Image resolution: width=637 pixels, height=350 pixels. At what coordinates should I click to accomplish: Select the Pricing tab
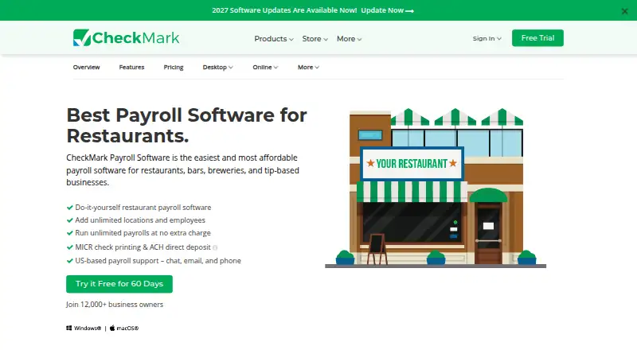pyautogui.click(x=174, y=67)
